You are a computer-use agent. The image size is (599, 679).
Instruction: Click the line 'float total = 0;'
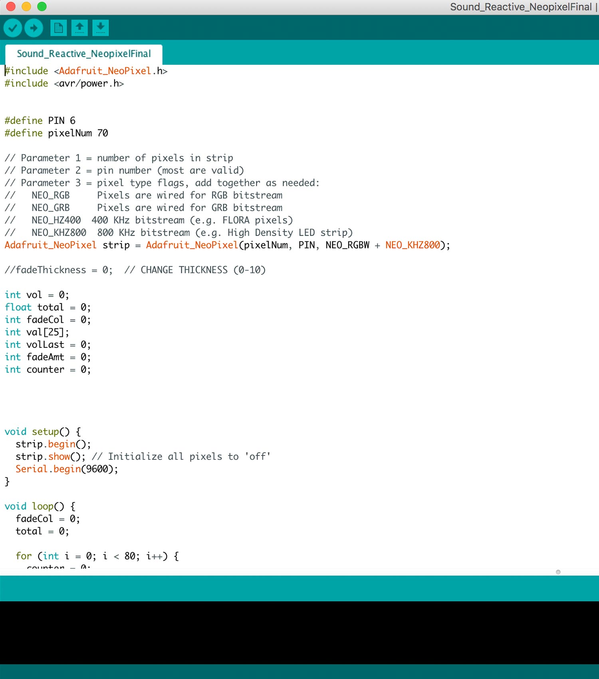tap(48, 307)
